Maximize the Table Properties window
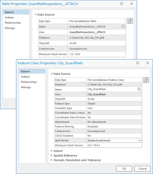 point(121,4)
